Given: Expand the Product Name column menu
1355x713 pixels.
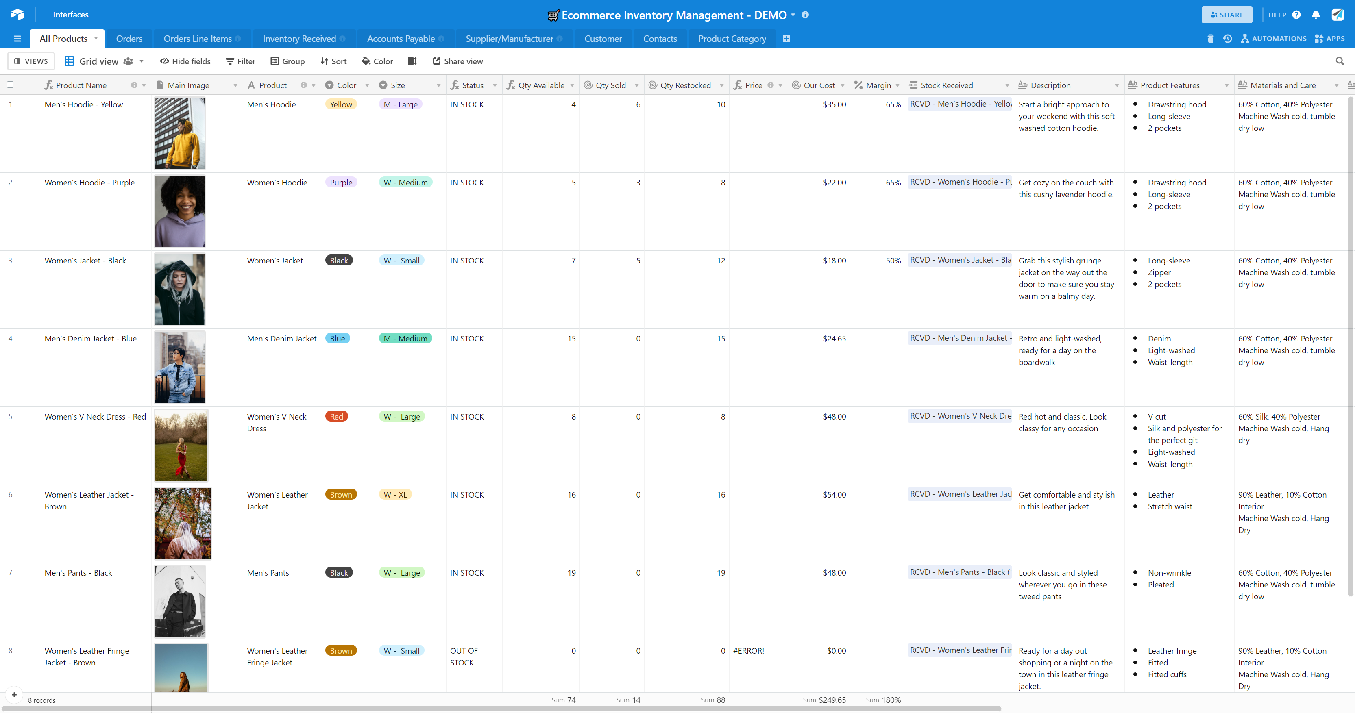Looking at the screenshot, I should (x=146, y=85).
